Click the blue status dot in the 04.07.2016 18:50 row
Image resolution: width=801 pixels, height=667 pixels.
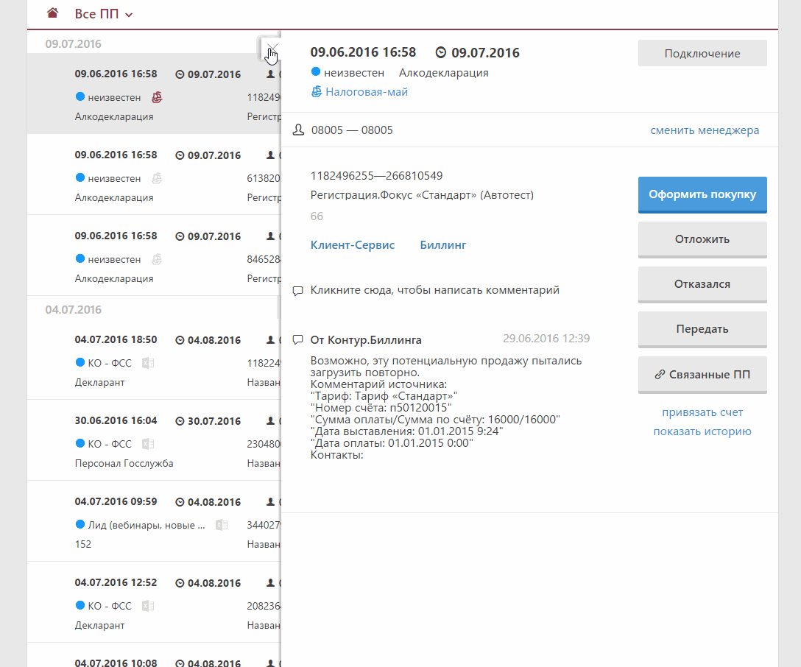point(80,362)
